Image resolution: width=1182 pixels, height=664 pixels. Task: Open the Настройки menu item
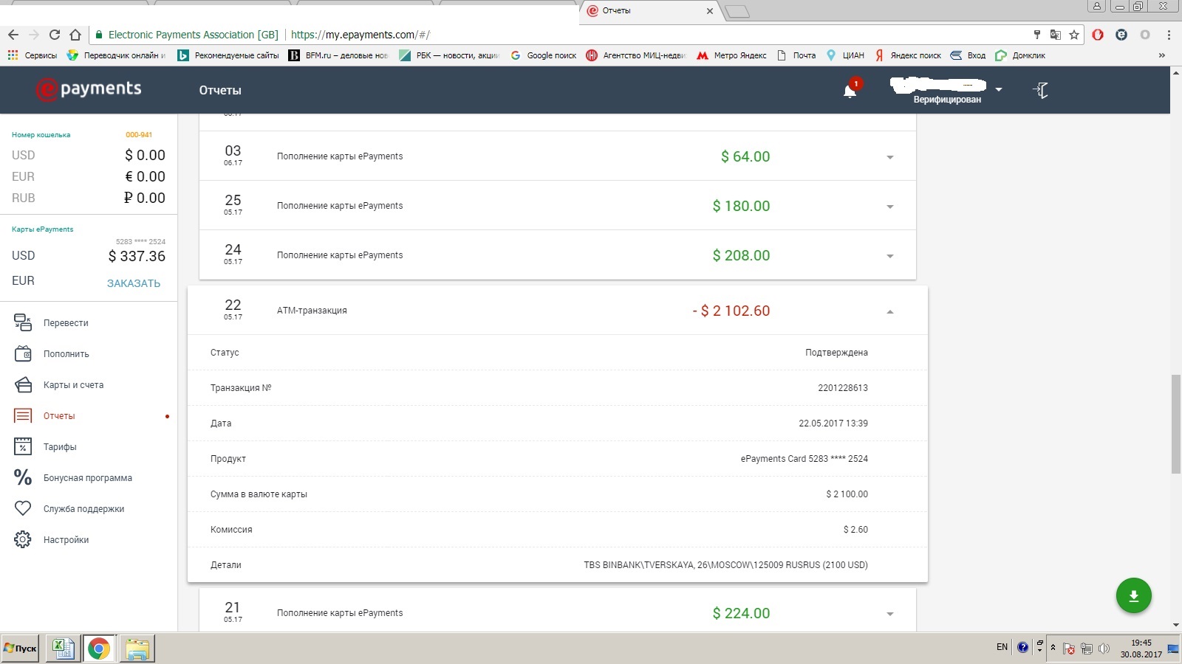pos(66,540)
